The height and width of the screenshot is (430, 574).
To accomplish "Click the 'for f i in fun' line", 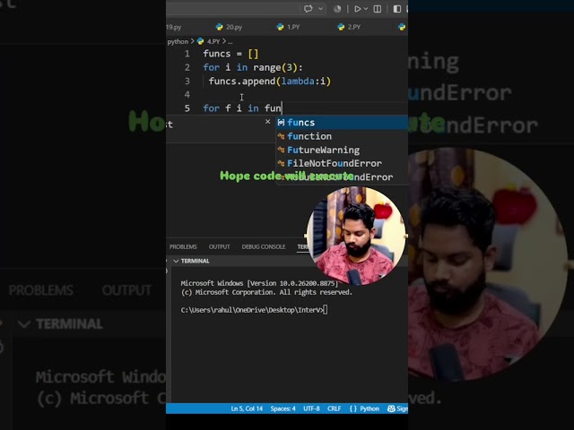I will (242, 108).
